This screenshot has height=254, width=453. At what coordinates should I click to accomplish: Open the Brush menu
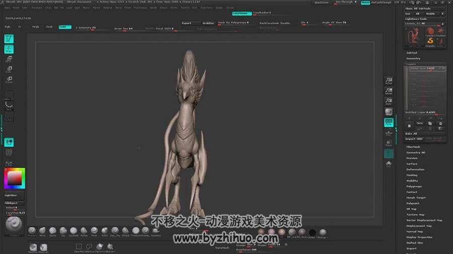point(16,8)
